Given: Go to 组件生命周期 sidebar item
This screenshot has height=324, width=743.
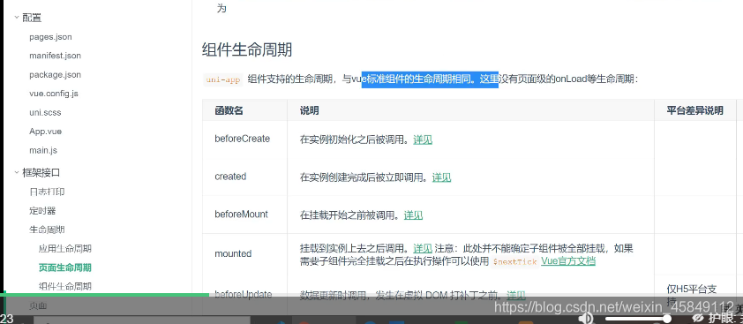Looking at the screenshot, I should [x=65, y=286].
